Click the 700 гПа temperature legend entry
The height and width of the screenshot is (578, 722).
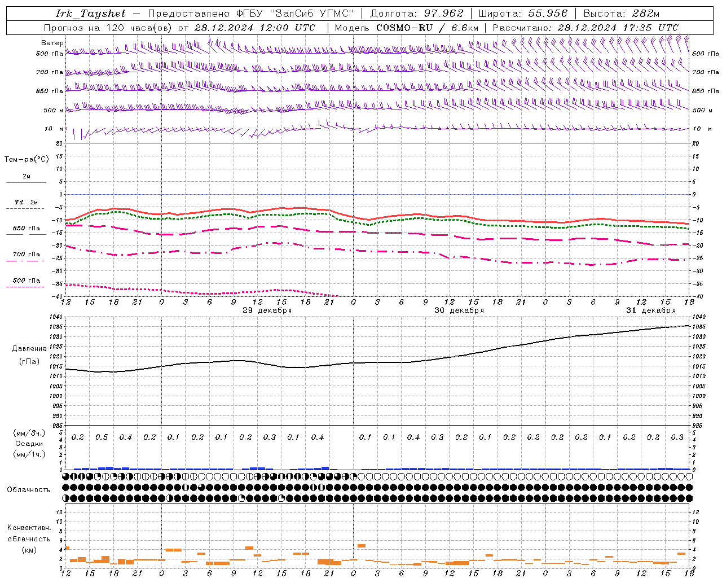[27, 255]
